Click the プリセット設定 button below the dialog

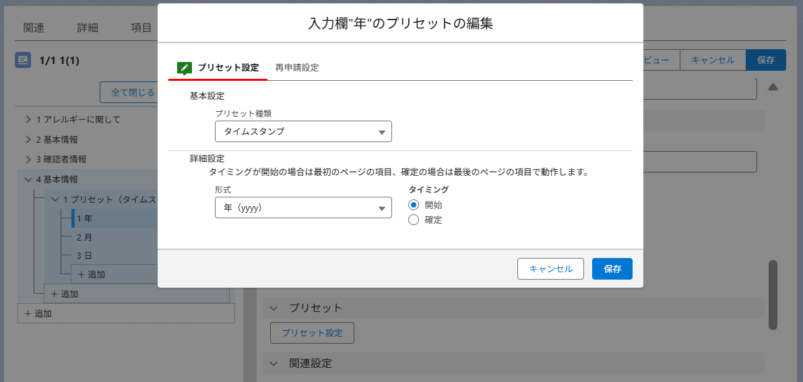(312, 333)
